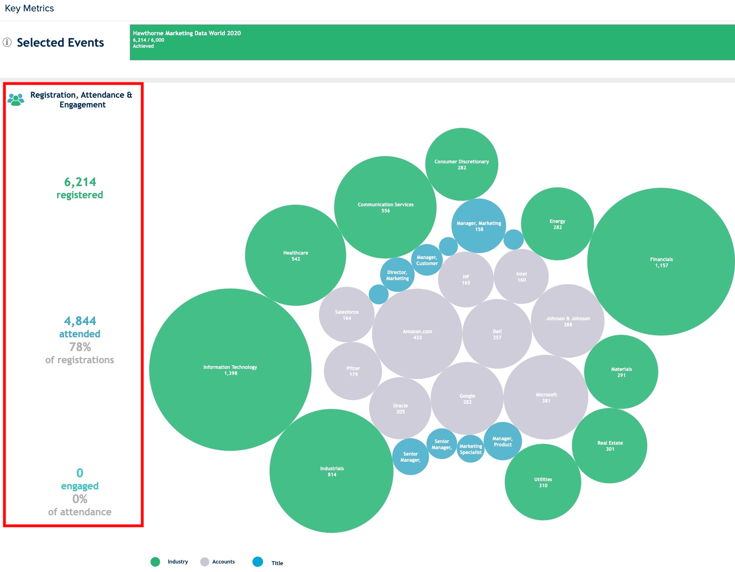The image size is (735, 572).
Task: Click the Consumer Discretionary 282 bubble
Action: (462, 164)
